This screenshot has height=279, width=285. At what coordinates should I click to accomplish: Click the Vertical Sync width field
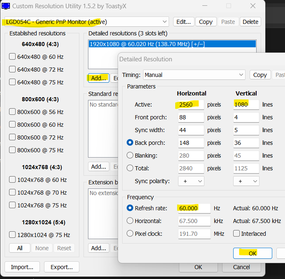click(x=246, y=130)
